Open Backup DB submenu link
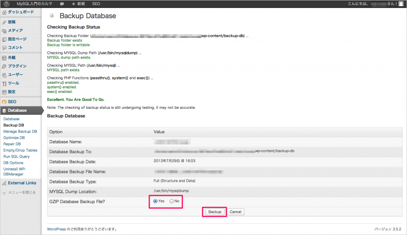The width and height of the screenshot is (407, 235). 14,125
